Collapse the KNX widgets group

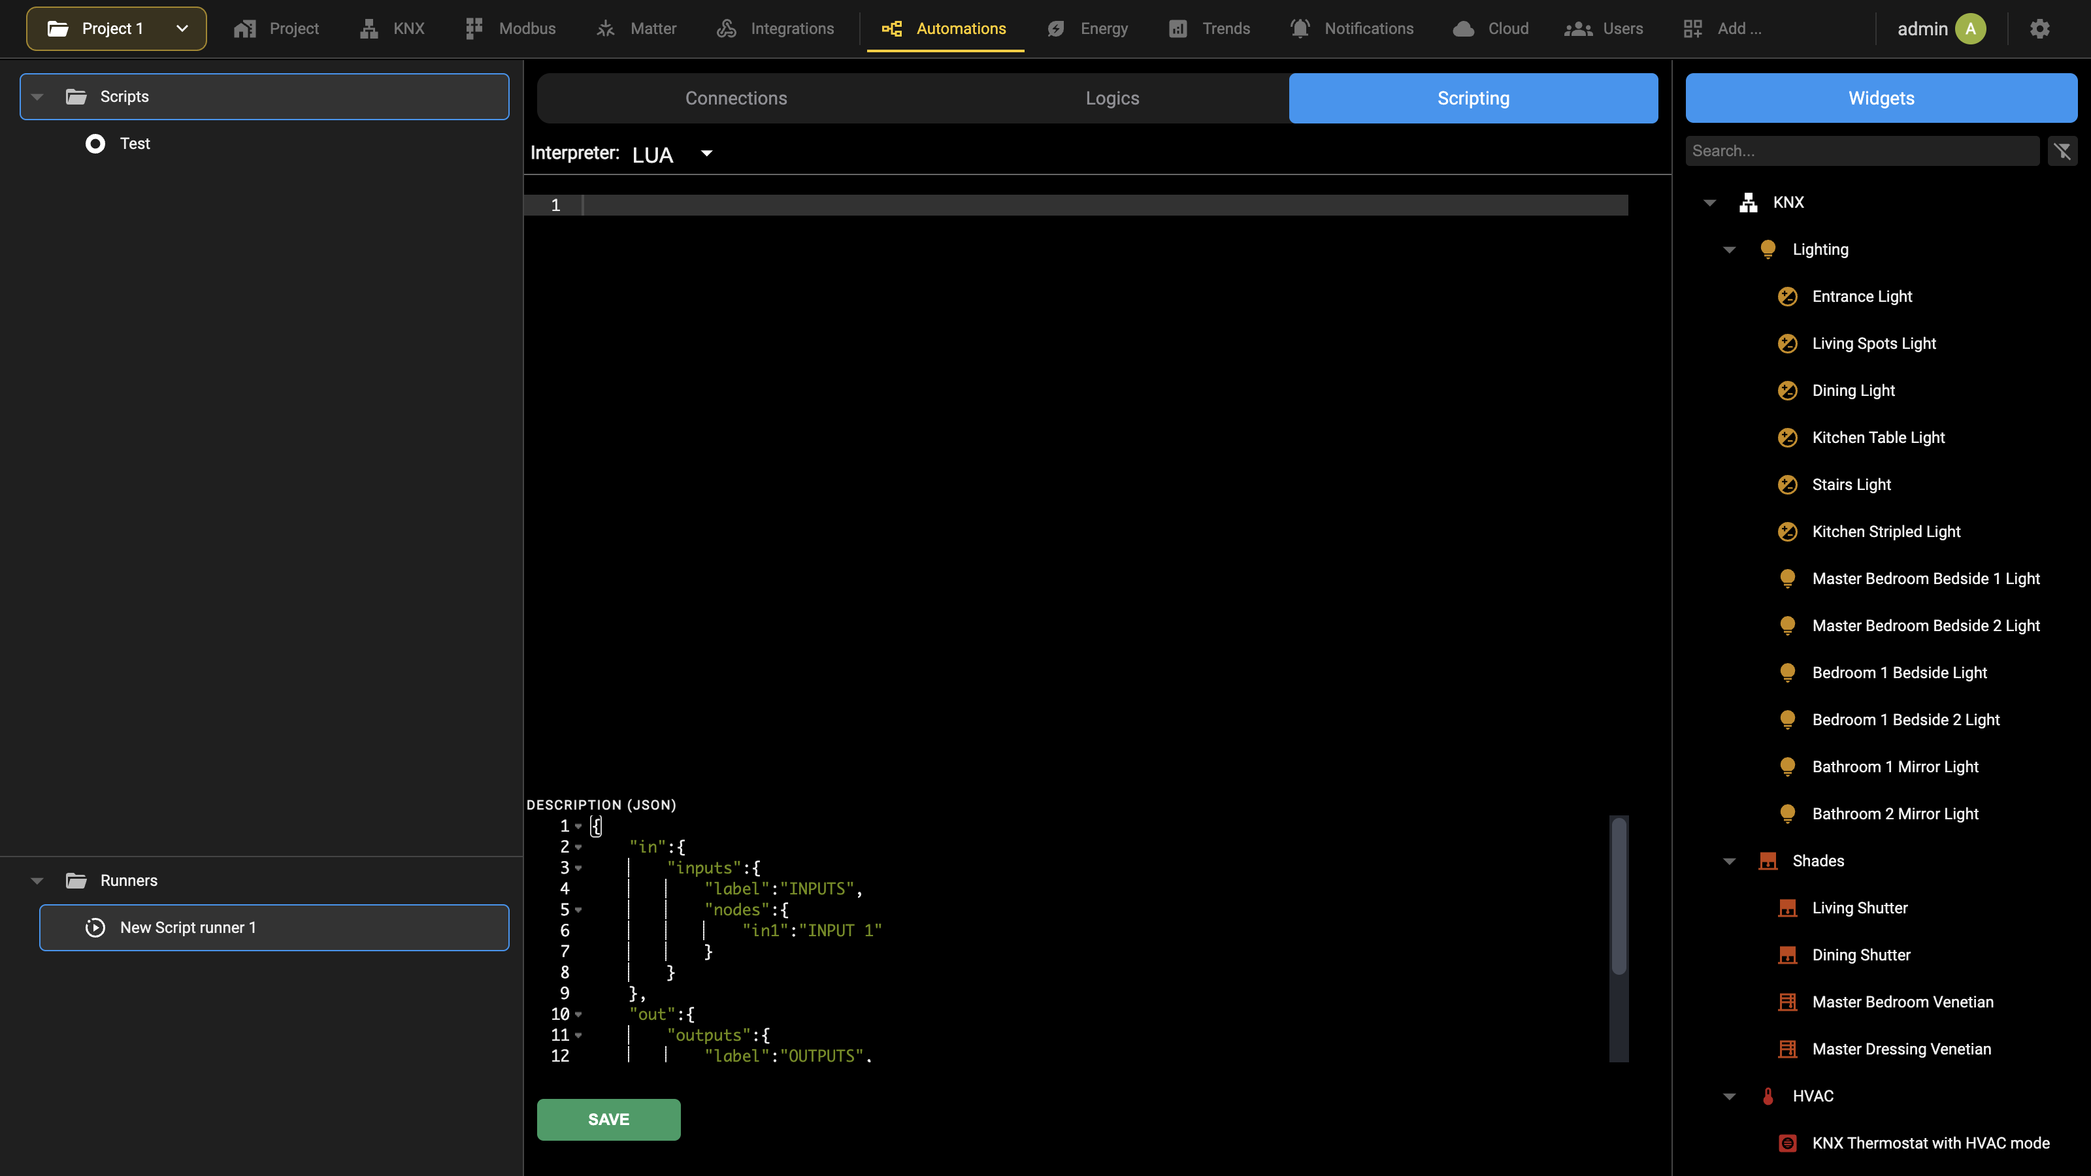pyautogui.click(x=1709, y=202)
